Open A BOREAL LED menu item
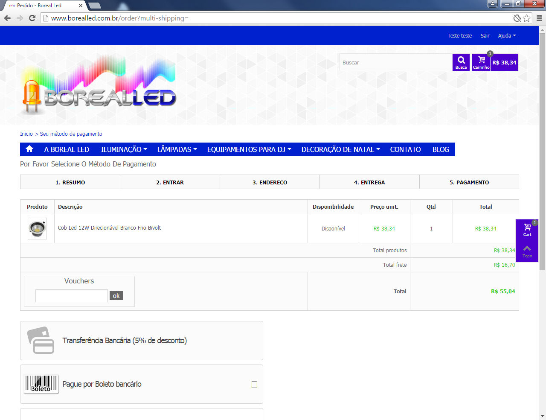 (67, 149)
